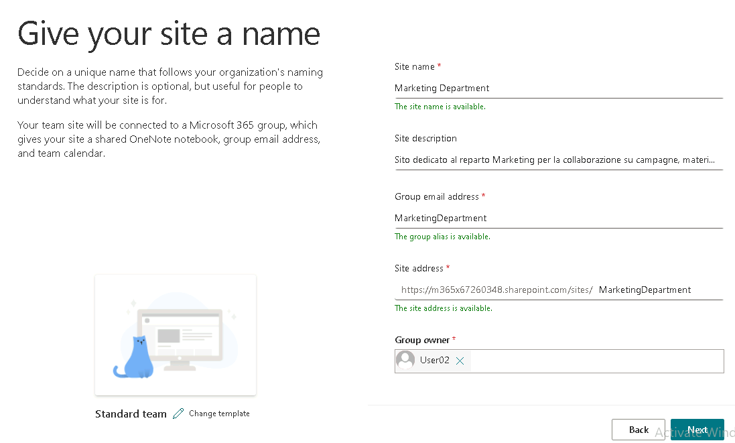Click the 'Give your site a name' heading

169,34
